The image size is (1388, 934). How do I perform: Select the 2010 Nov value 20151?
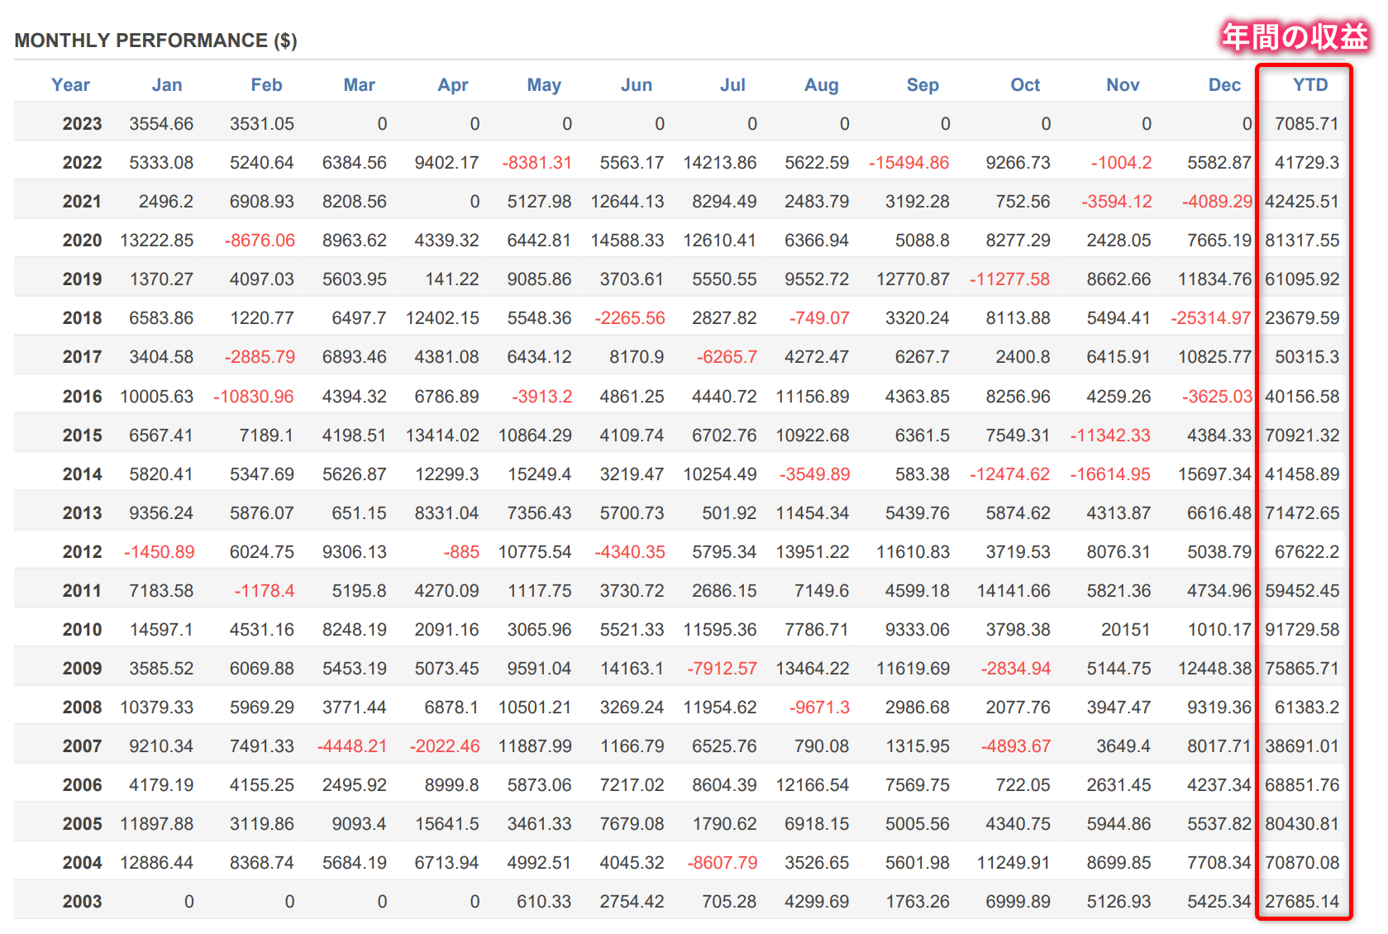click(1125, 630)
